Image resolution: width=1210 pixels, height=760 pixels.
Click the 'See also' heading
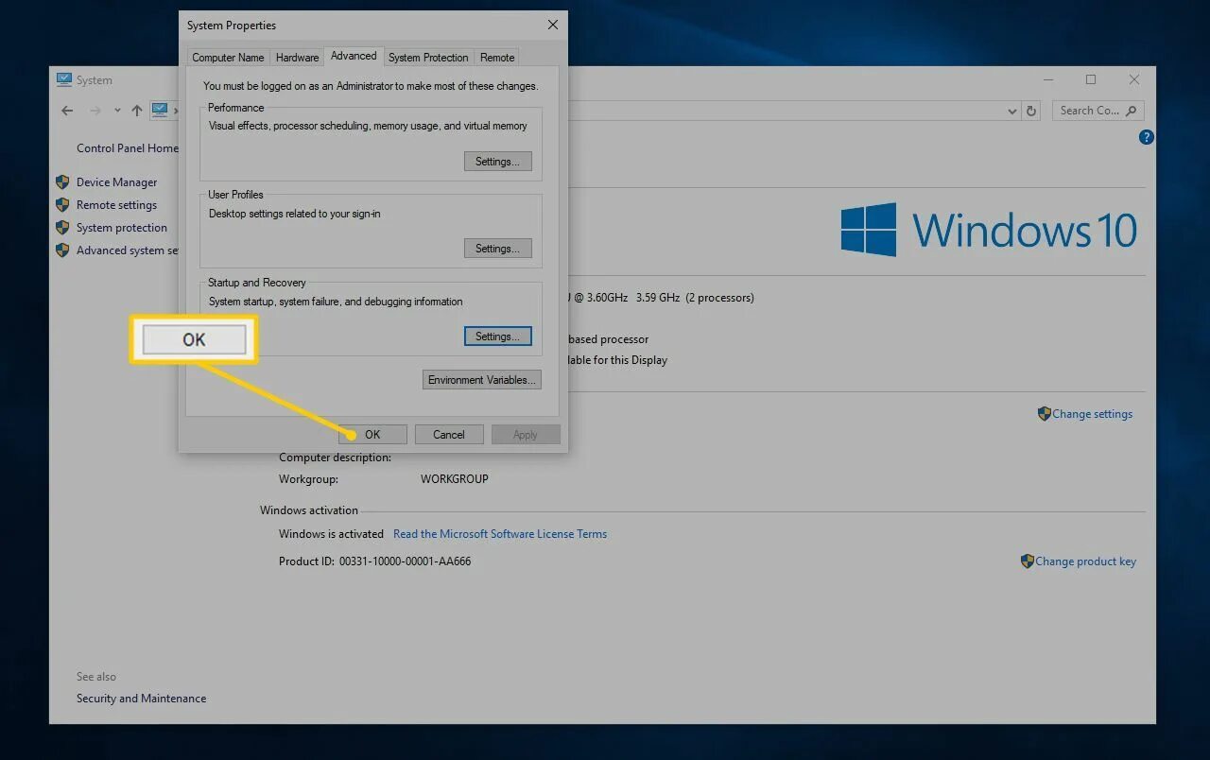(x=96, y=677)
